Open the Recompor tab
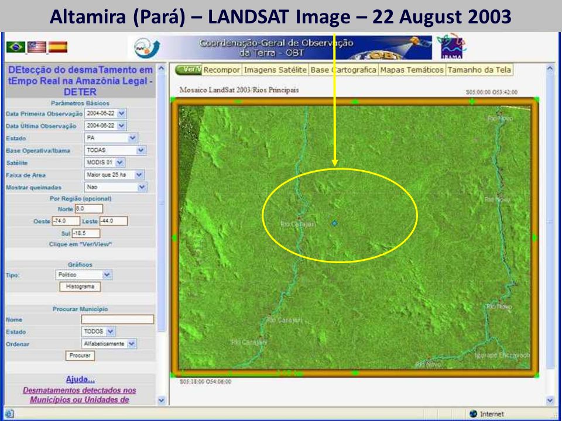 (221, 70)
